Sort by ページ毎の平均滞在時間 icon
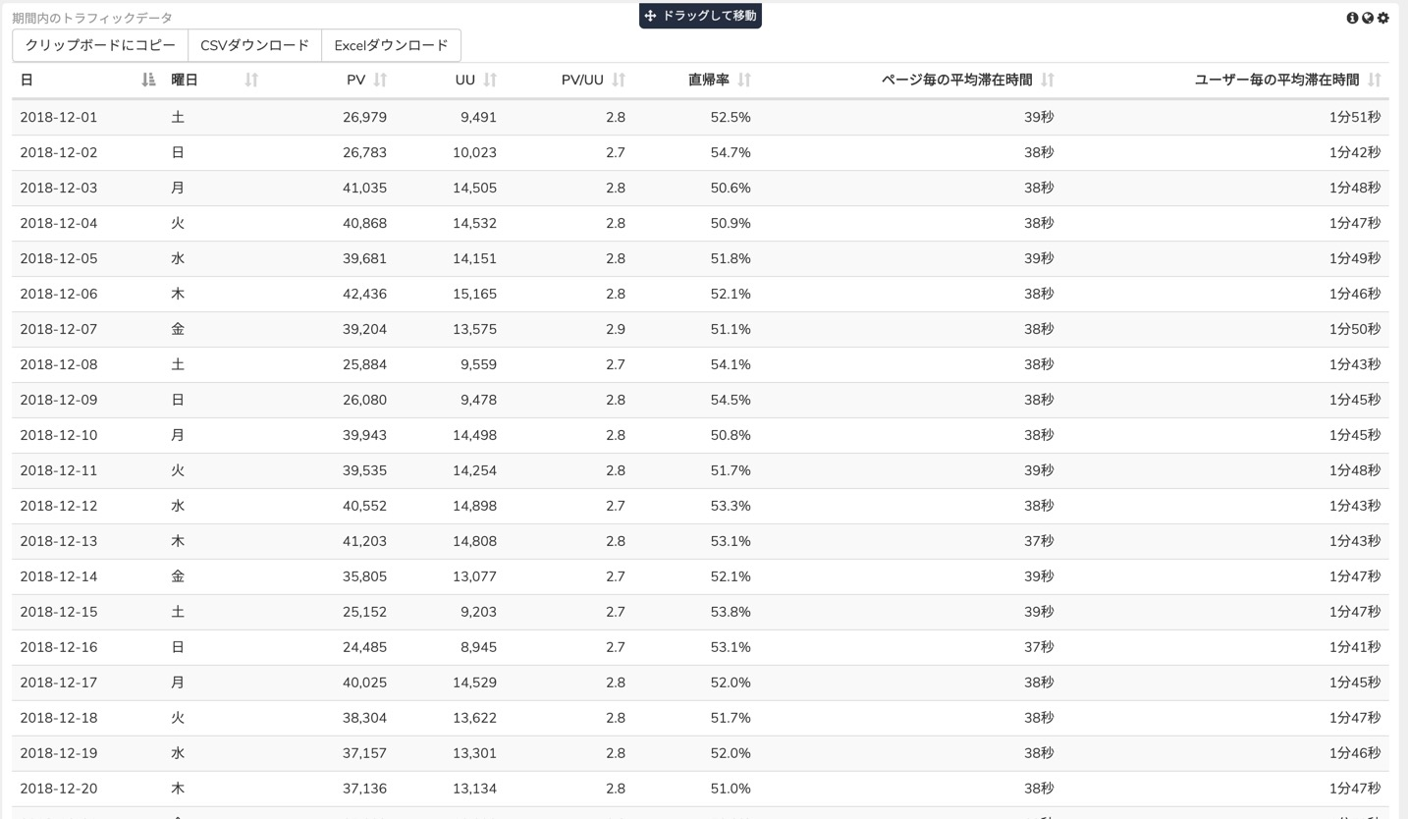 [1048, 80]
